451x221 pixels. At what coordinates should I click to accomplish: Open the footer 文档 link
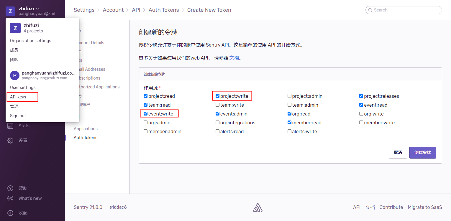(370, 207)
